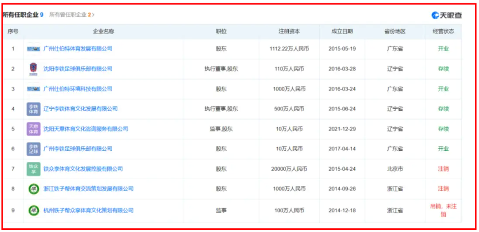Click the 浙江铁子帮体育交流策划发展有限公司 round logo
This screenshot has width=479, height=232.
coord(33,189)
